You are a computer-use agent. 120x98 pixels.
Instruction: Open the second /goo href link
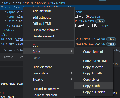tap(20, 44)
